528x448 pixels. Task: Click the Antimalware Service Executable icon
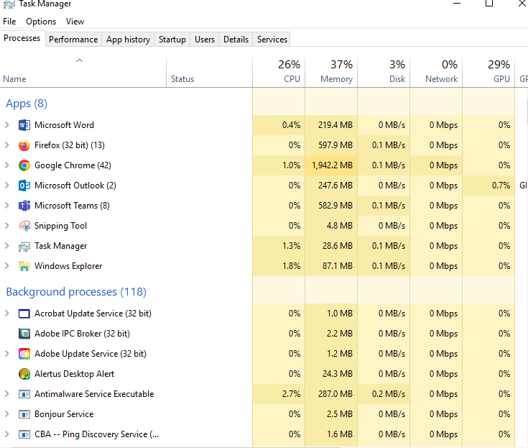click(24, 394)
